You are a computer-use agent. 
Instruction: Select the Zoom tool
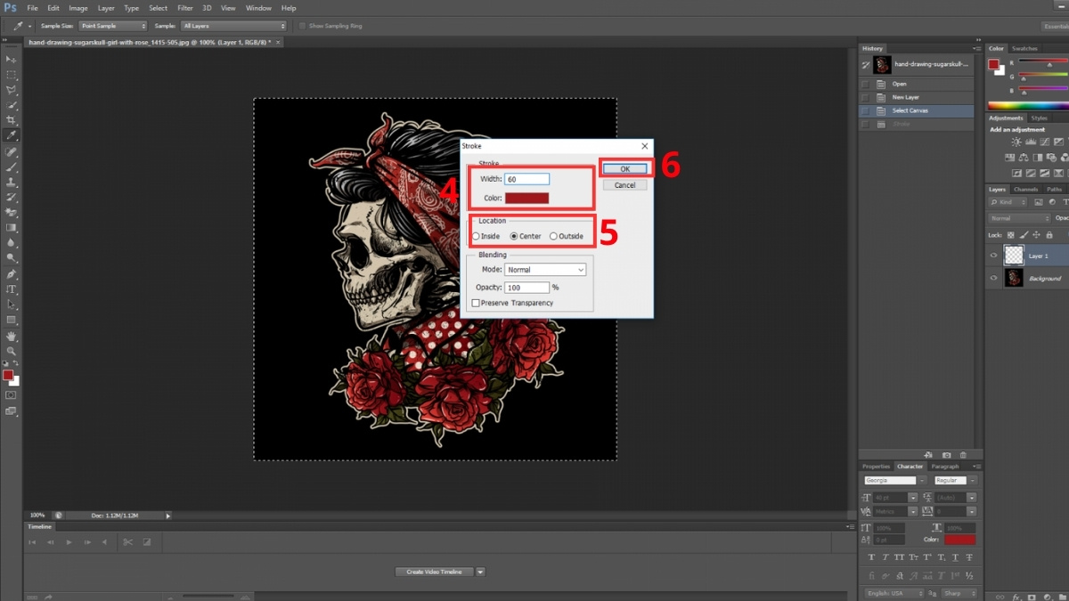12,351
